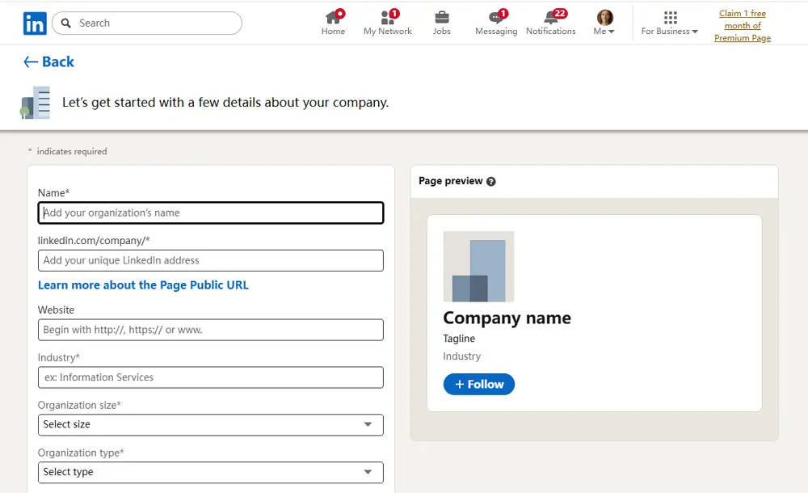Focus the Search bar
The height and width of the screenshot is (493, 808).
point(145,23)
